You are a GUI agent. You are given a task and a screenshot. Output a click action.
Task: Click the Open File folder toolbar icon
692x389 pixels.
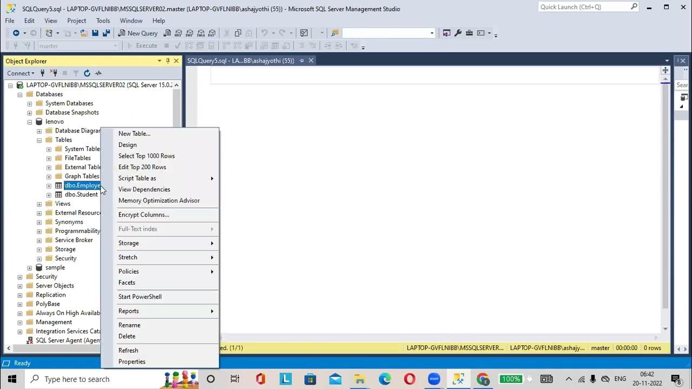click(x=84, y=33)
